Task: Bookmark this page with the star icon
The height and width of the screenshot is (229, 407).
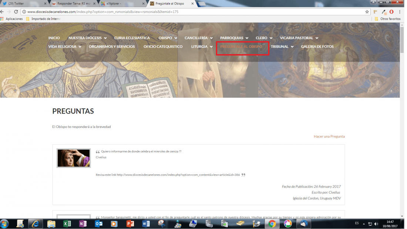Action: [367, 12]
